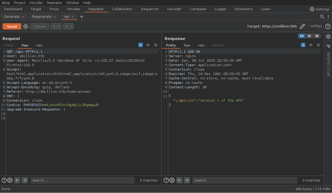The width and height of the screenshot is (332, 193).
Task: Switch Request view to Pretty
Action: coord(9,45)
